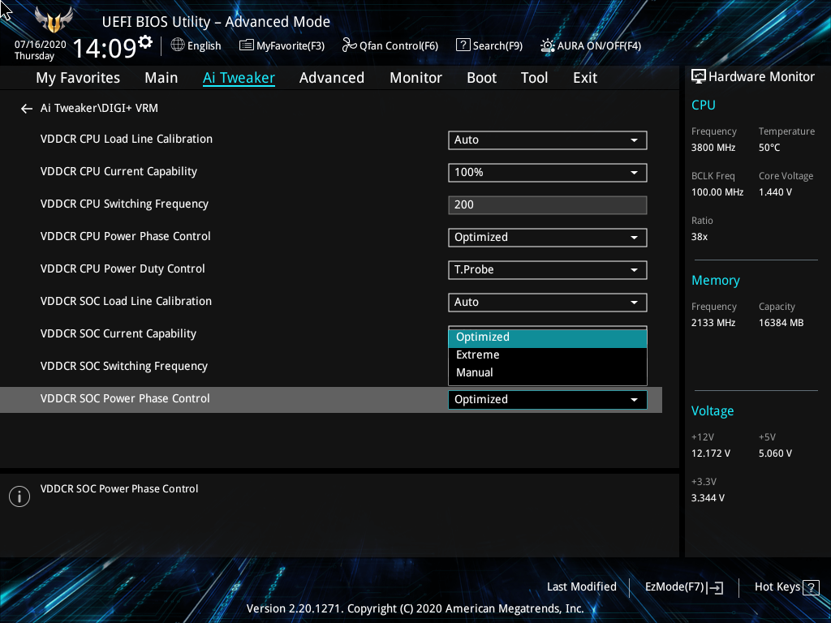The image size is (831, 623).
Task: Click the Core Voltage value 1.440 V
Action: (775, 192)
